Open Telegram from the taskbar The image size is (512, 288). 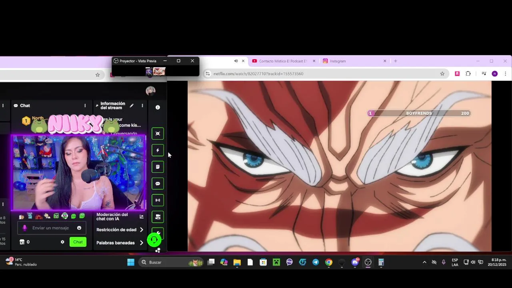pos(316,262)
